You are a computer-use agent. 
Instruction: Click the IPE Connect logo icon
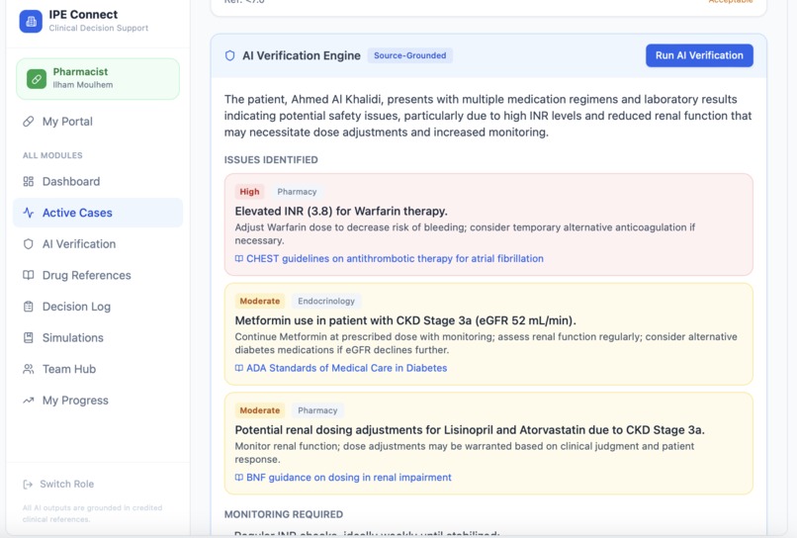(x=31, y=22)
